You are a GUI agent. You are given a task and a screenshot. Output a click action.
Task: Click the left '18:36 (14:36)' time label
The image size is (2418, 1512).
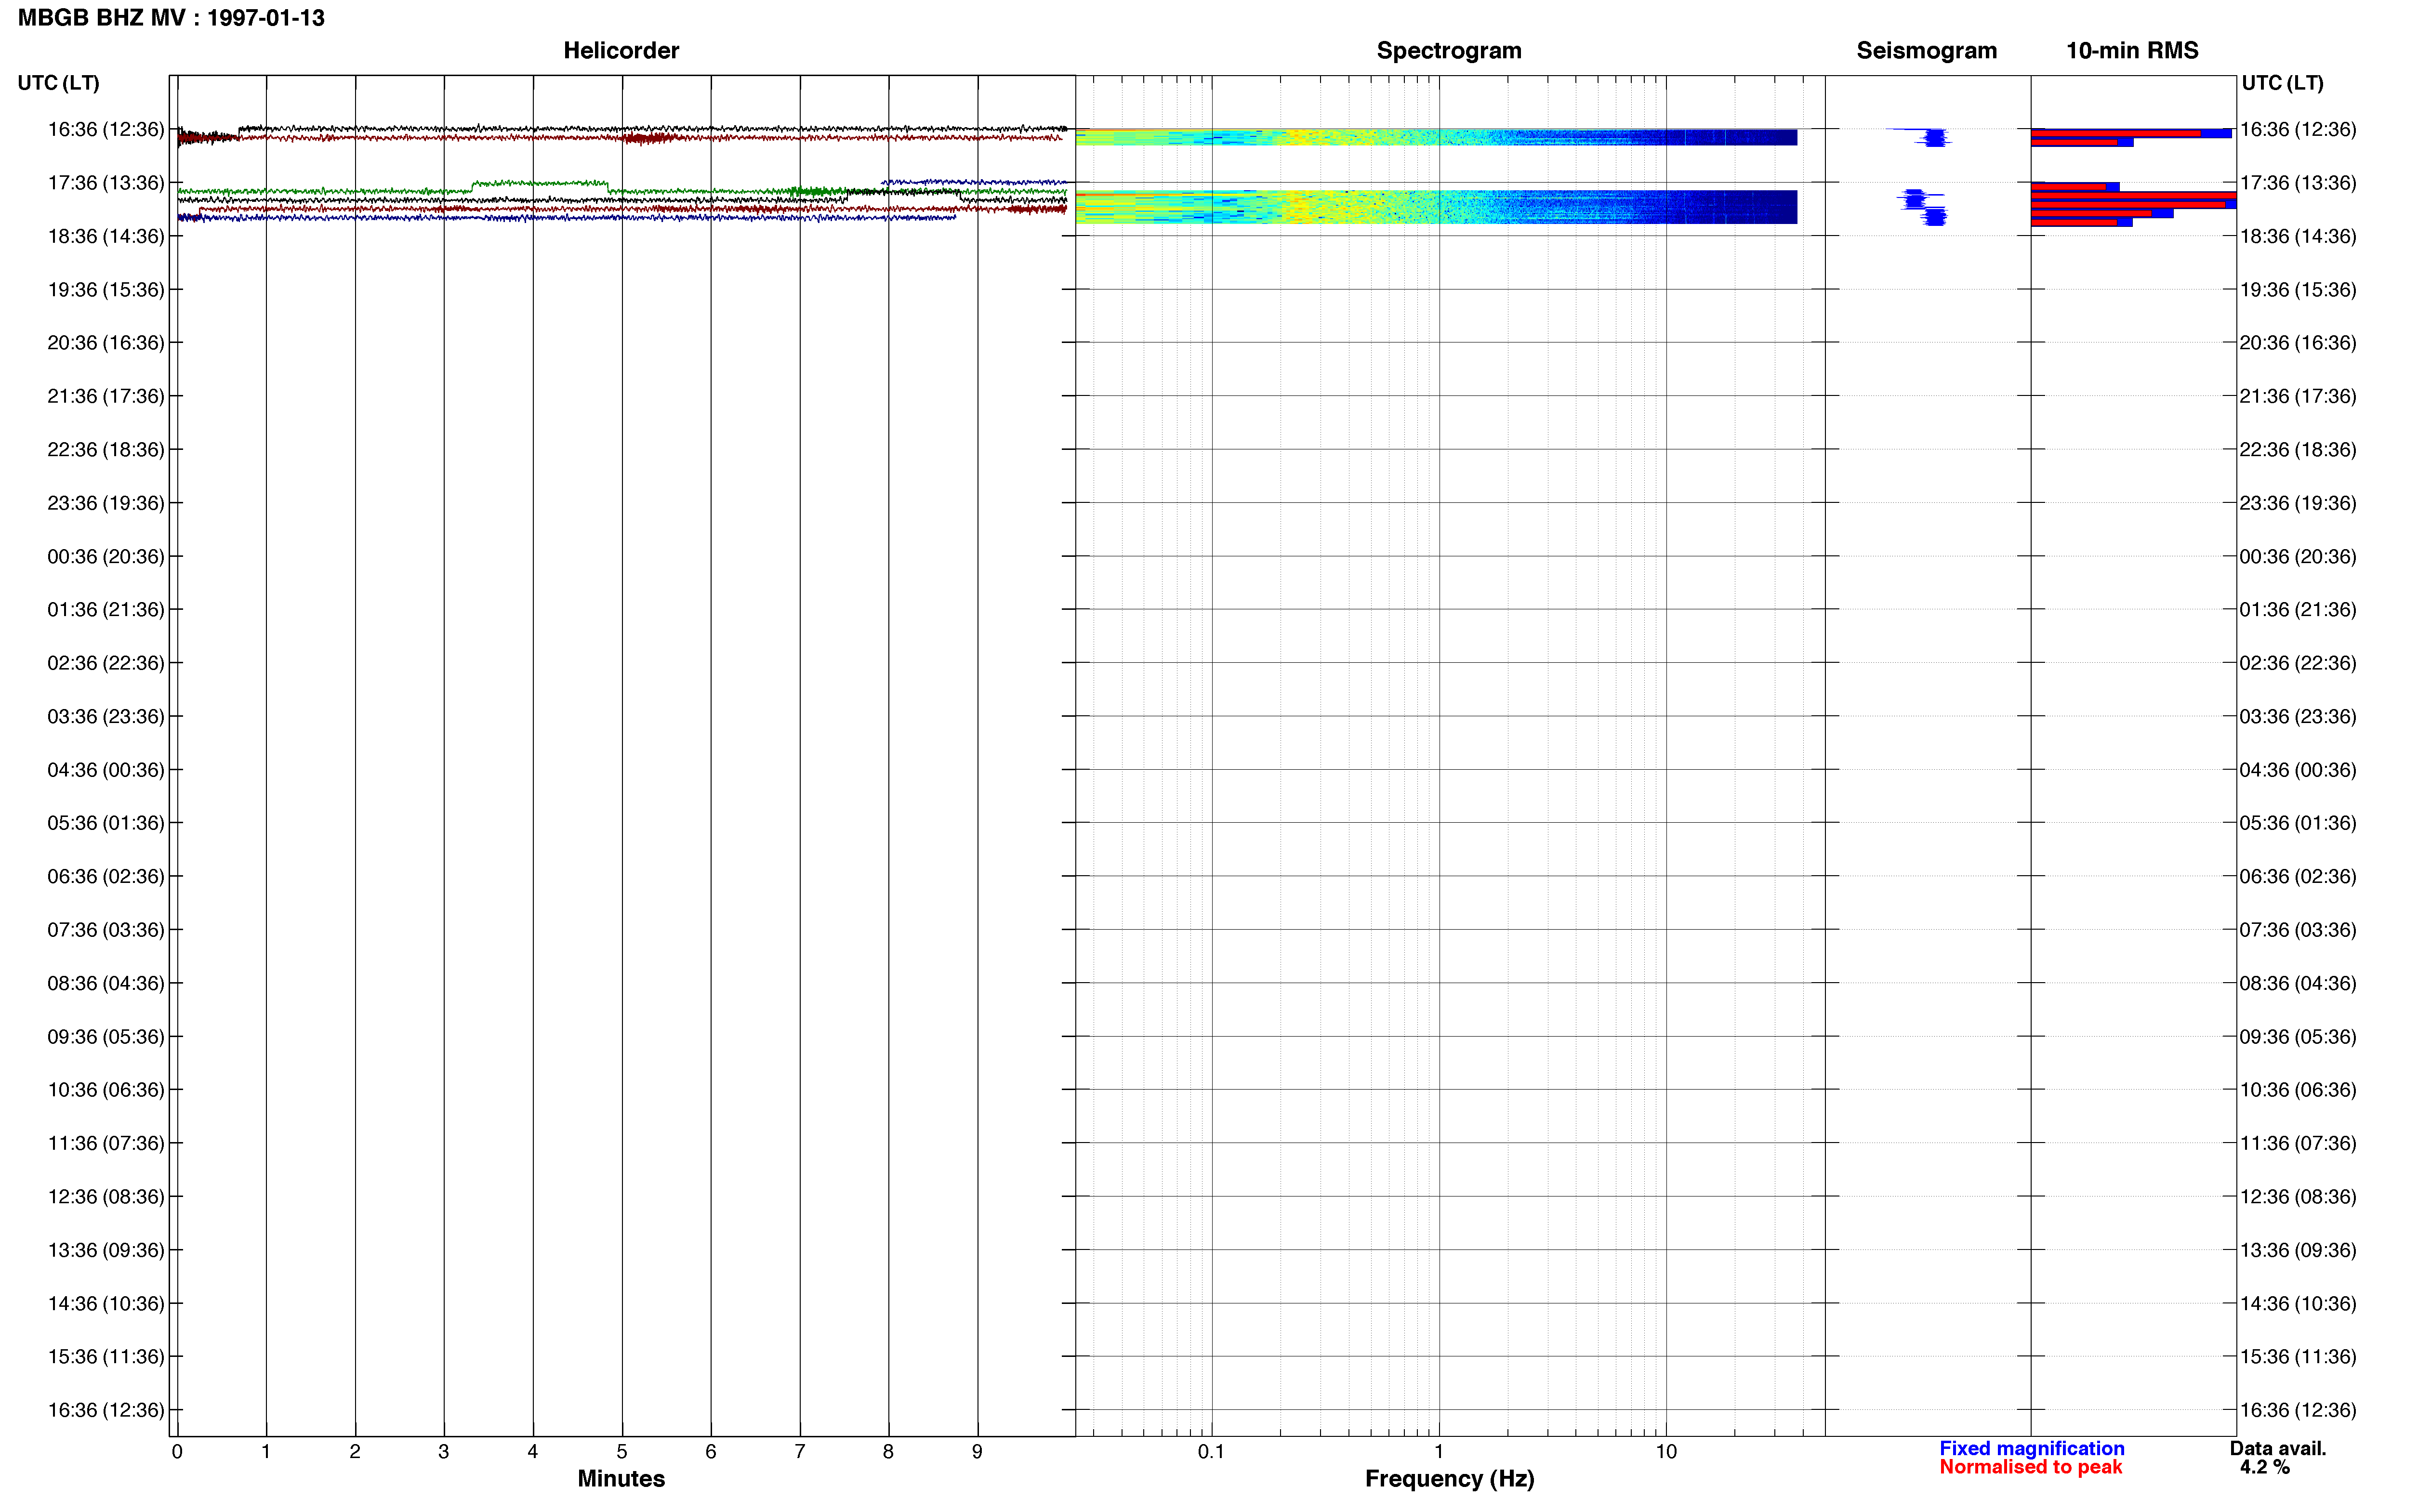pyautogui.click(x=106, y=236)
